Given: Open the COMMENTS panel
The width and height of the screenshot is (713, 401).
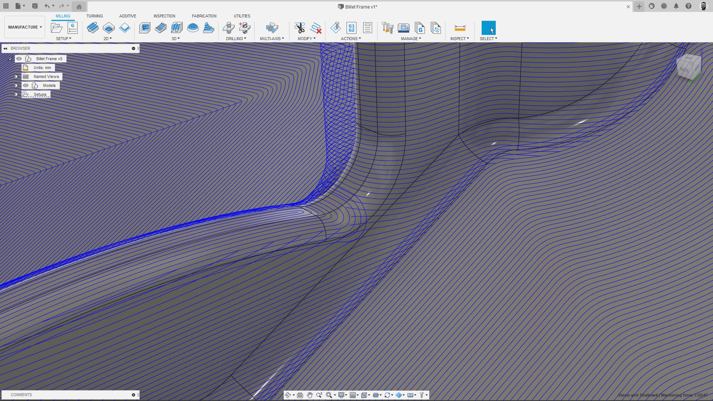Looking at the screenshot, I should (21, 395).
